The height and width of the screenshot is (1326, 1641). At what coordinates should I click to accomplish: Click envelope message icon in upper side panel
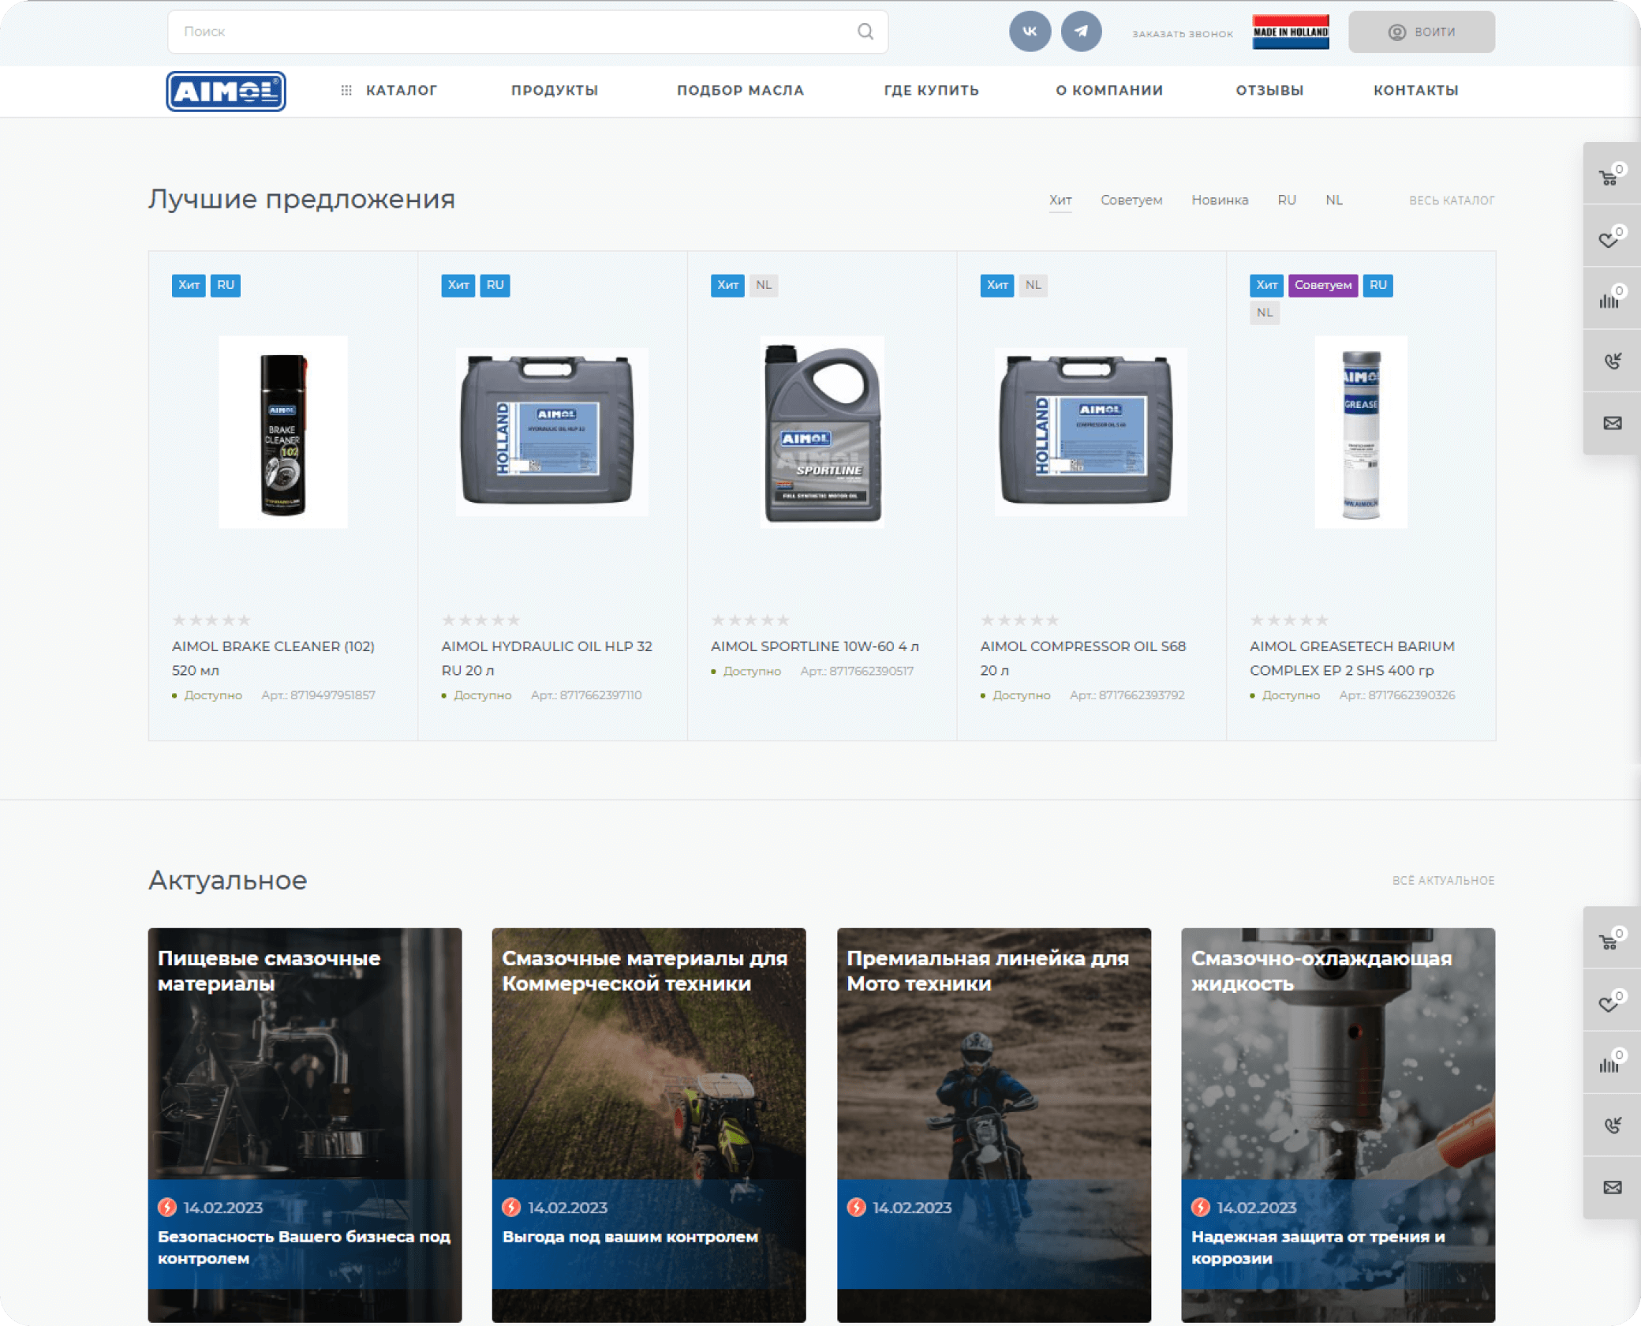[x=1613, y=423]
